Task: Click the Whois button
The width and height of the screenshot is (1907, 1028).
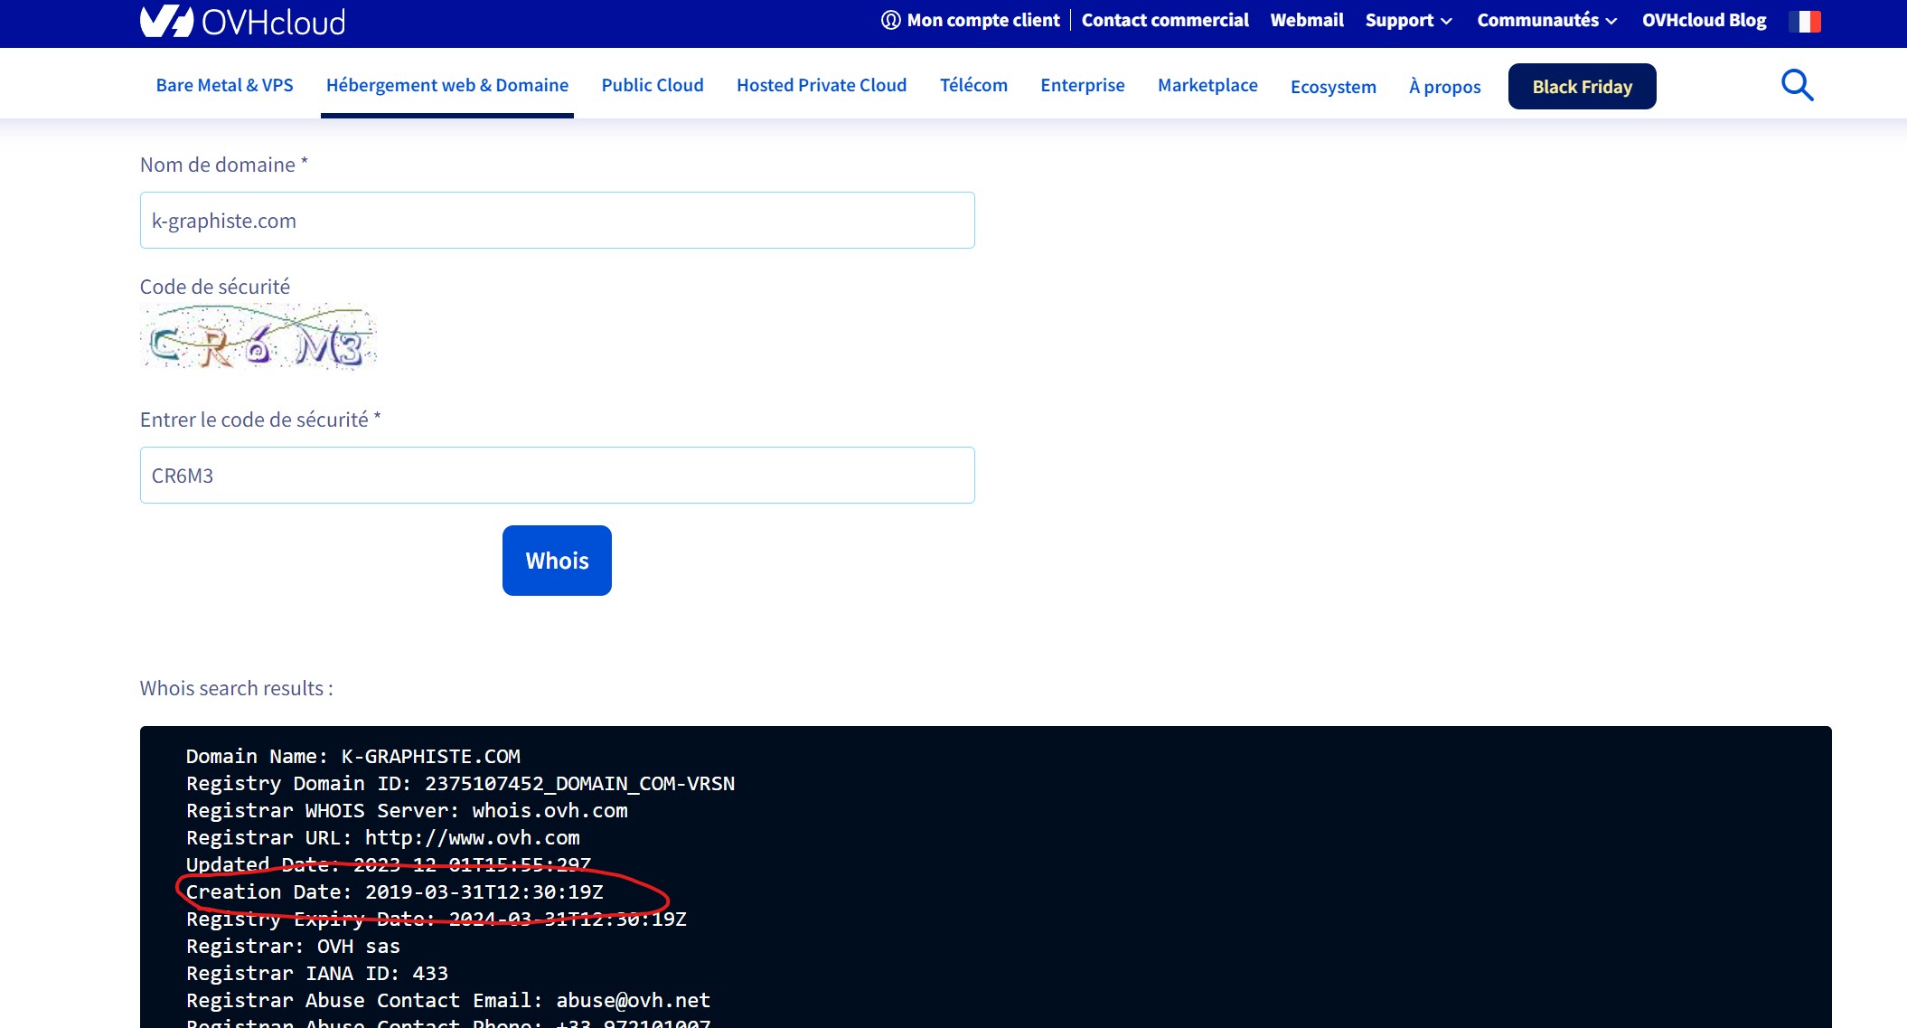Action: 557,561
